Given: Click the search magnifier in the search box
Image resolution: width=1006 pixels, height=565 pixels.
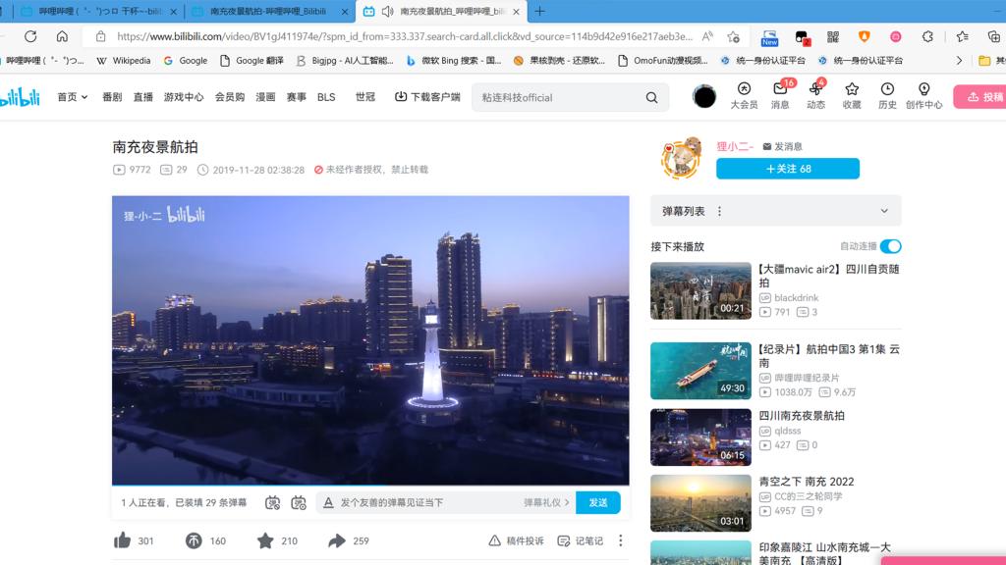Looking at the screenshot, I should coord(651,98).
